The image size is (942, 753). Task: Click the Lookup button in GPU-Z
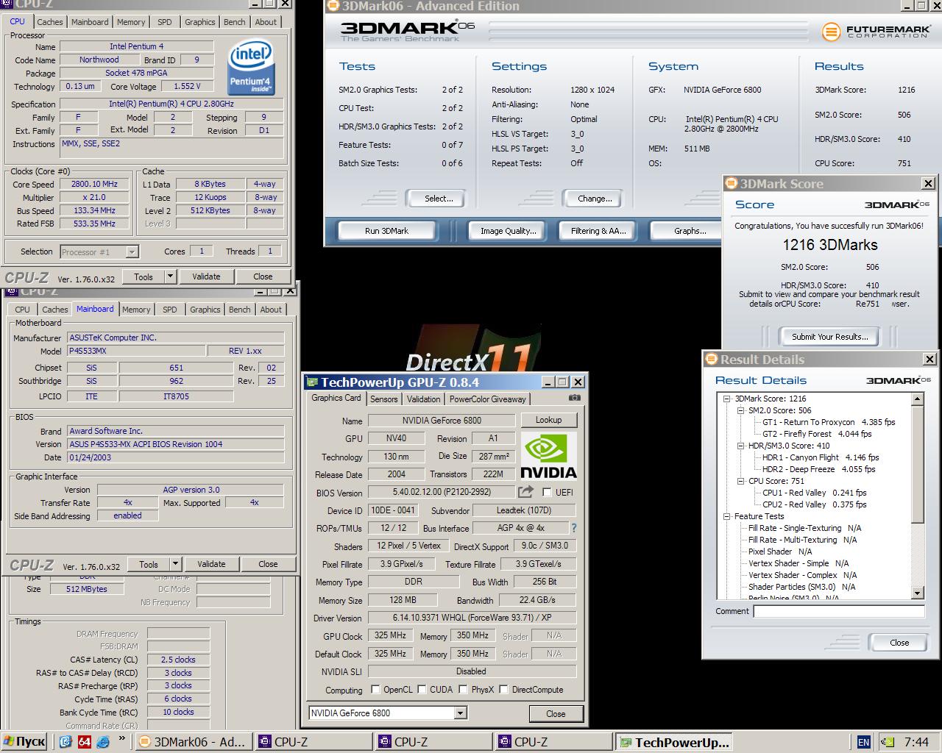tap(548, 420)
